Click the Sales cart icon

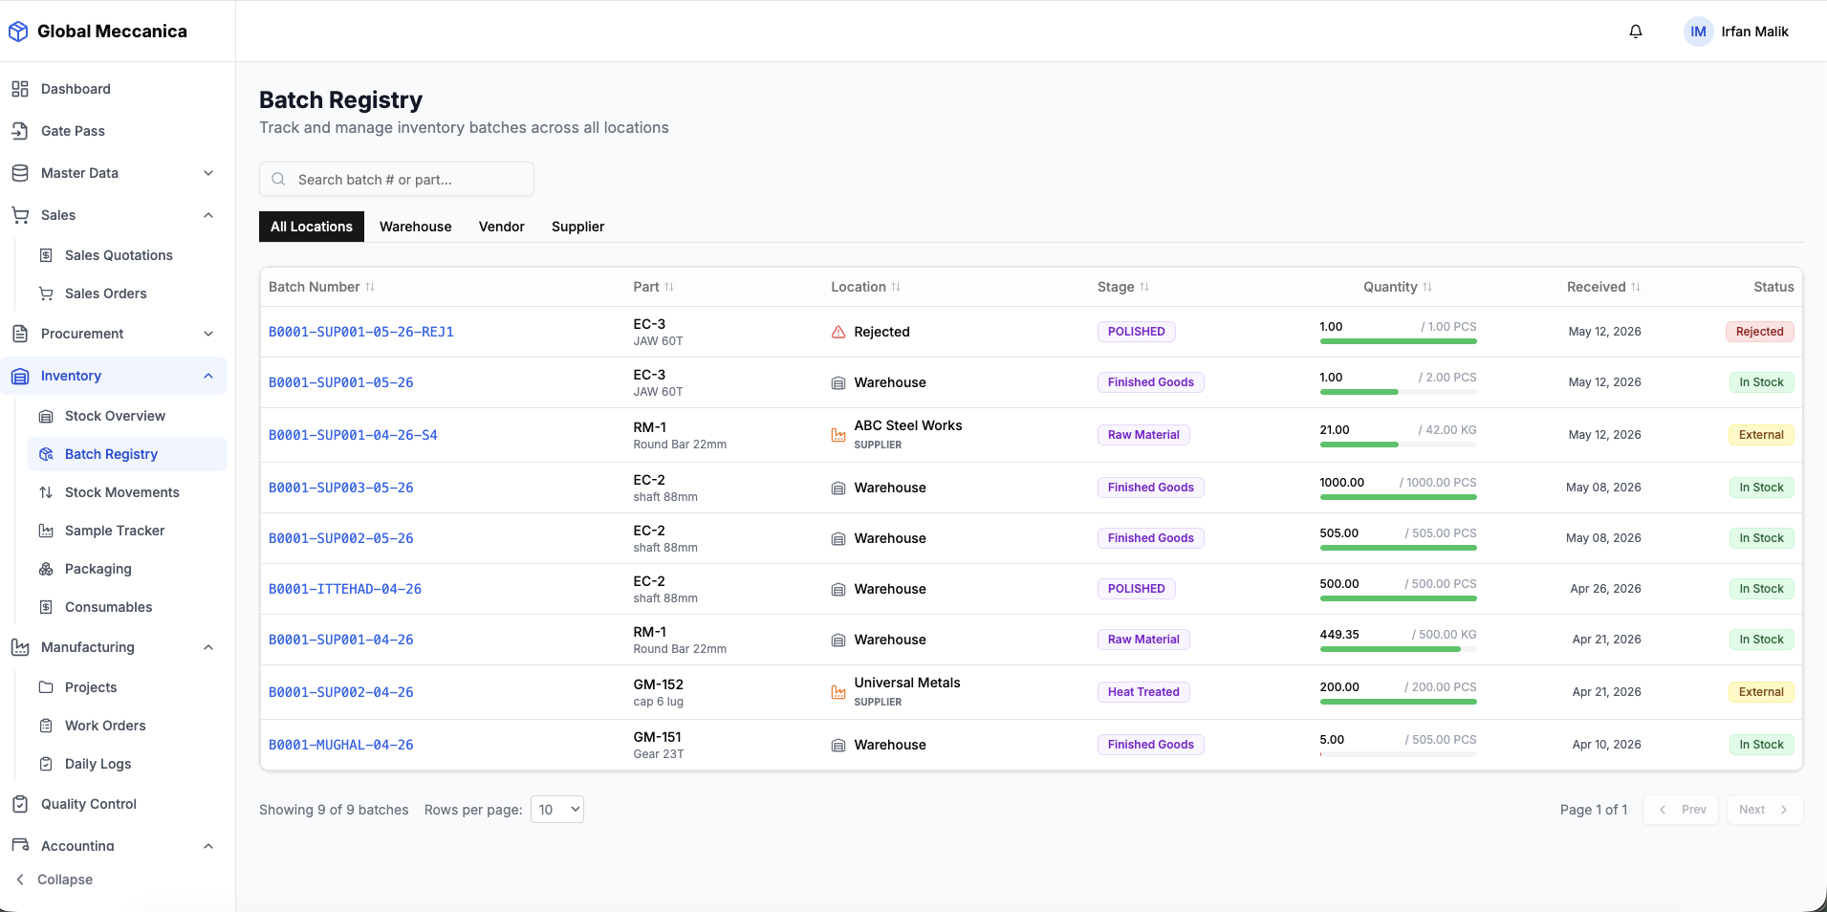coord(20,215)
